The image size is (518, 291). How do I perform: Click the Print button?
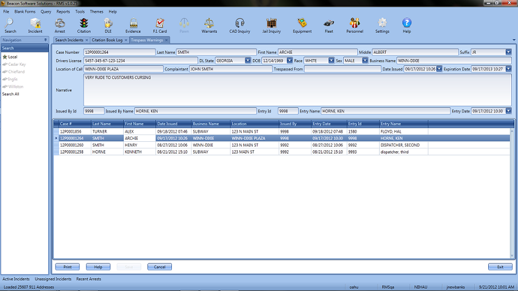pos(67,267)
